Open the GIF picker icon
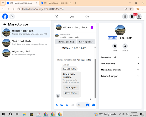The image size is (146, 117). pos(72,105)
